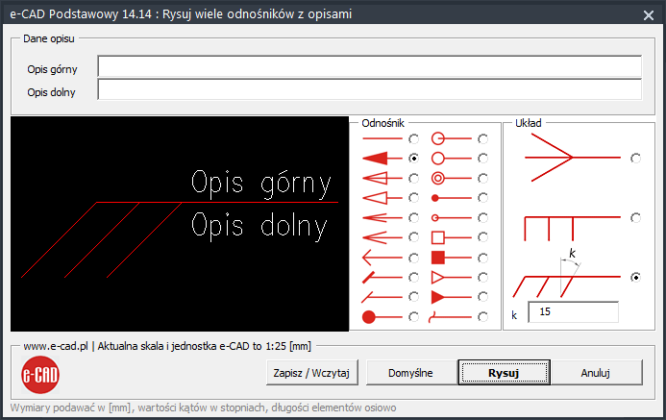This screenshot has width=666, height=420.
Task: Click the fan-shaped converging layout icon
Action: (x=573, y=158)
